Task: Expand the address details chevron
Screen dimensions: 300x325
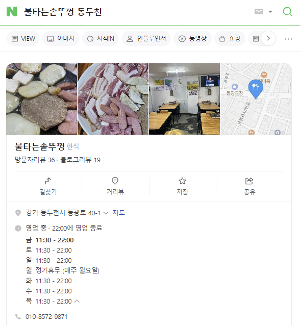Action: (x=106, y=213)
